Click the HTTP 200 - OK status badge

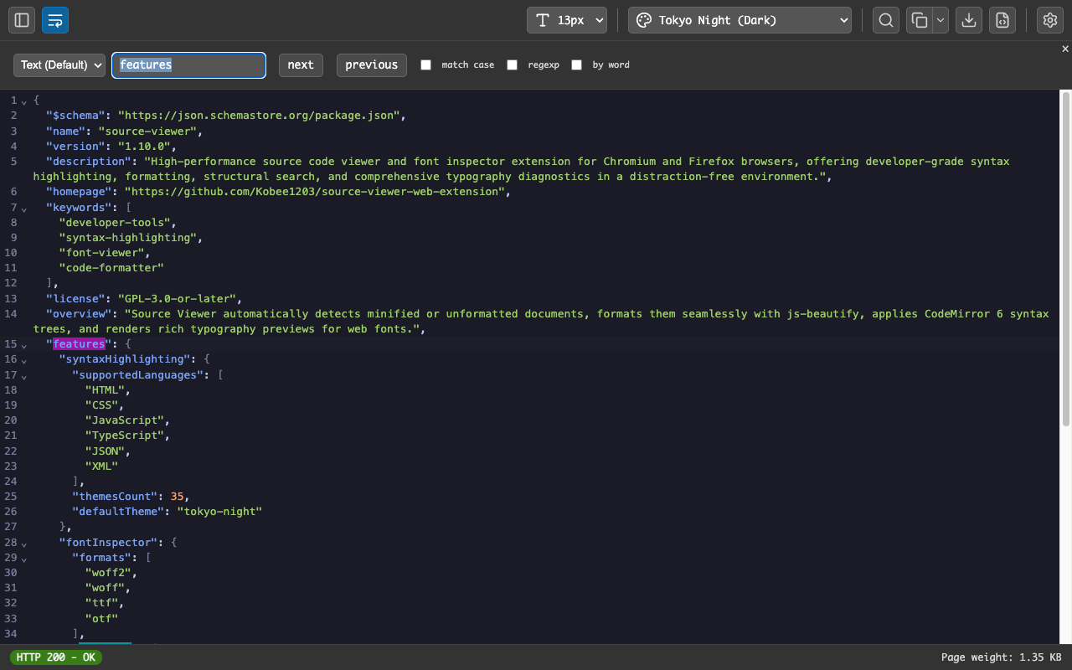tap(56, 657)
